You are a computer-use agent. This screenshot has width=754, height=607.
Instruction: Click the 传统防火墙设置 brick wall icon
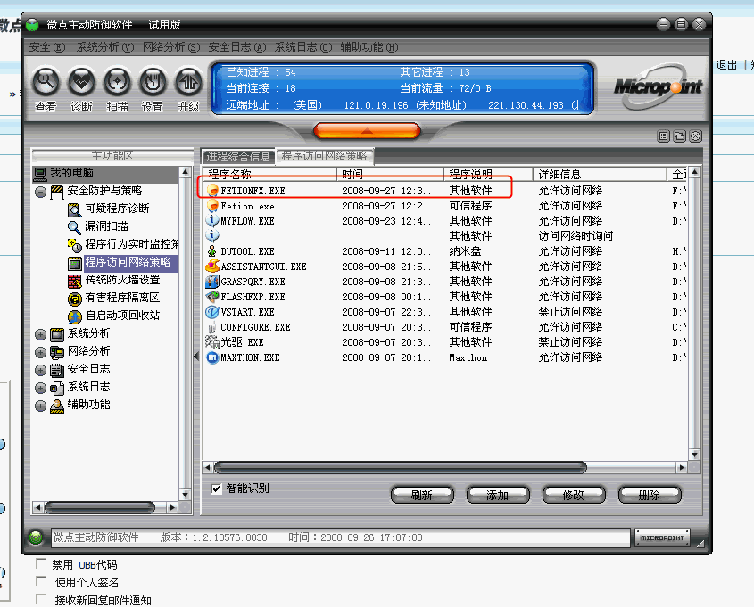coord(75,281)
